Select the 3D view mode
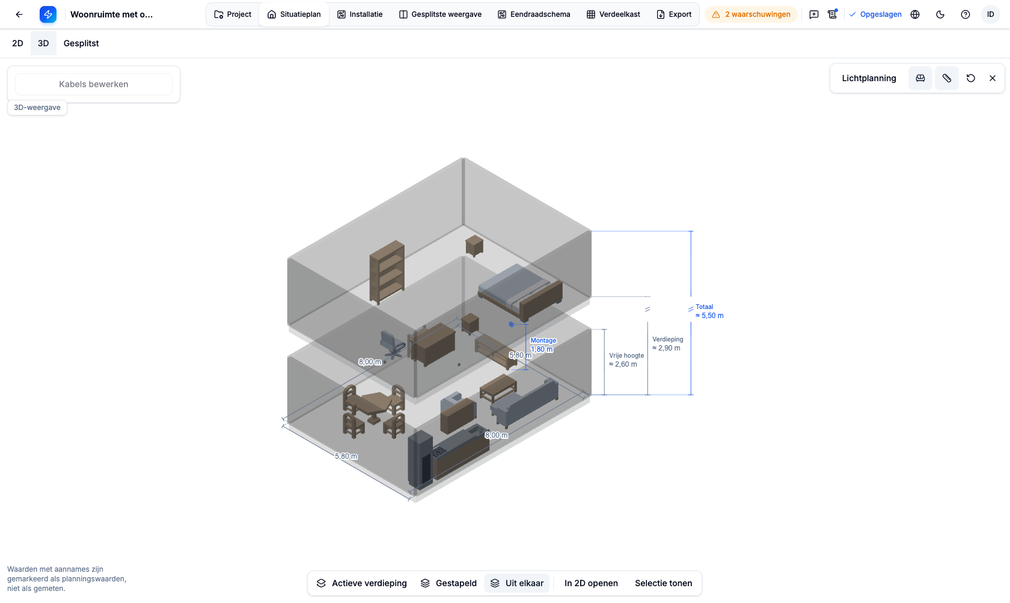Screen dimensions: 1010x603 (x=43, y=43)
